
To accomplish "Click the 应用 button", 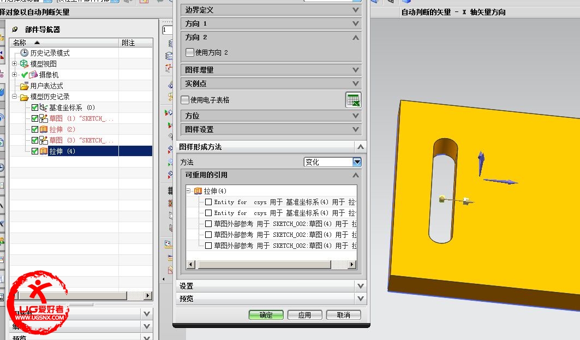I will tap(304, 315).
